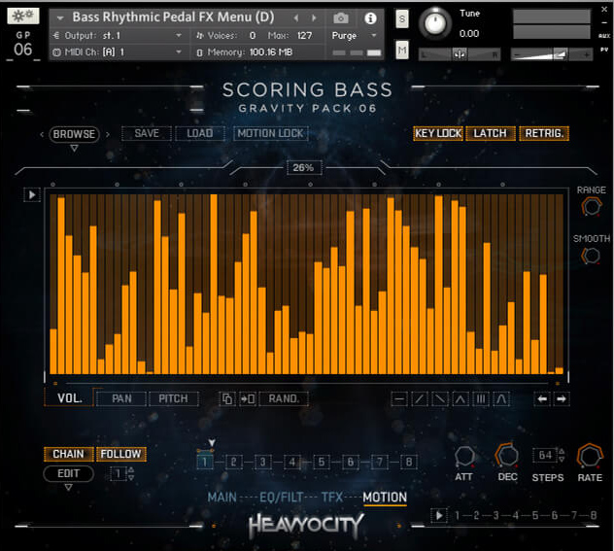Viewport: 614px width, 551px height.
Task: Apply the triangle shape preset
Action: pyautogui.click(x=460, y=399)
